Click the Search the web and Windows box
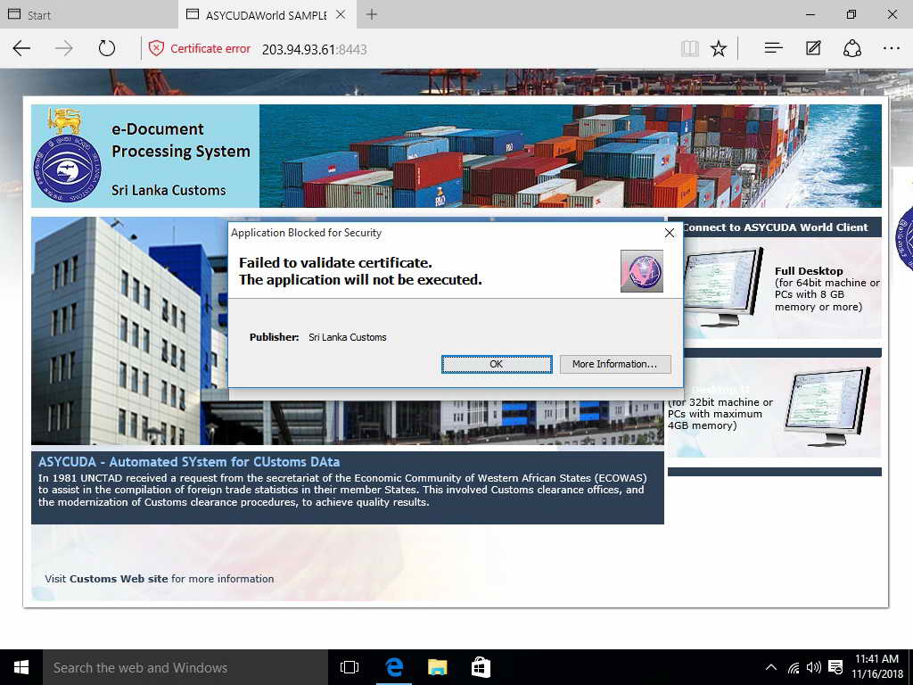The width and height of the screenshot is (913, 685). (185, 667)
